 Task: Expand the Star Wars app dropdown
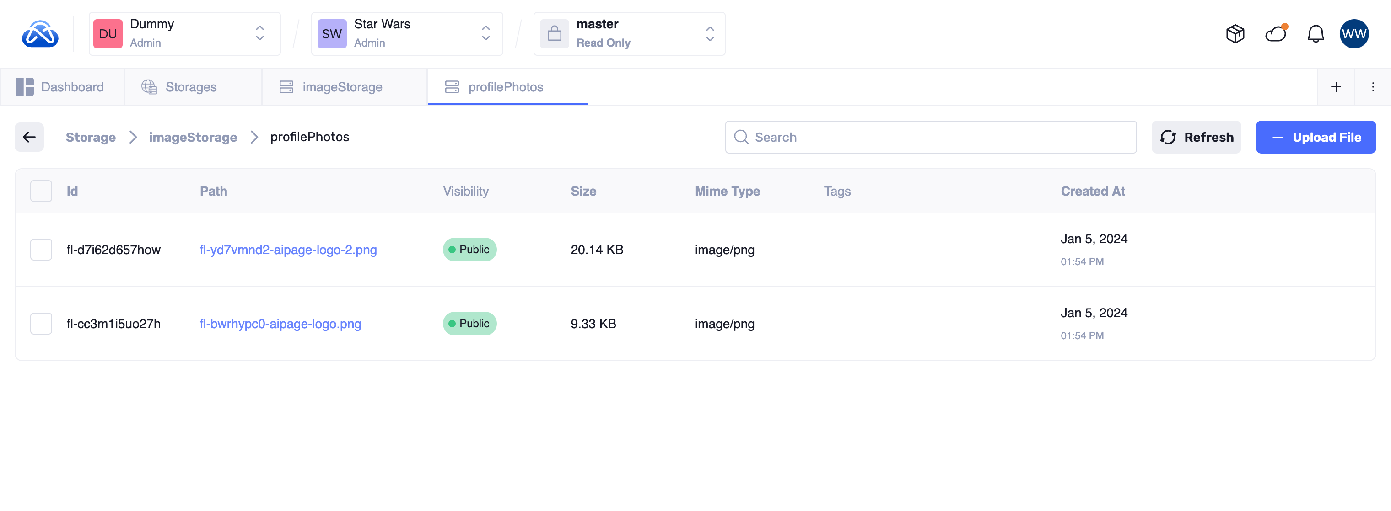tap(407, 34)
